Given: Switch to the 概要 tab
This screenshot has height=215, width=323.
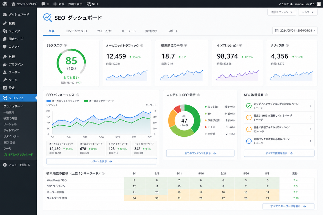Looking at the screenshot, I should [51, 31].
